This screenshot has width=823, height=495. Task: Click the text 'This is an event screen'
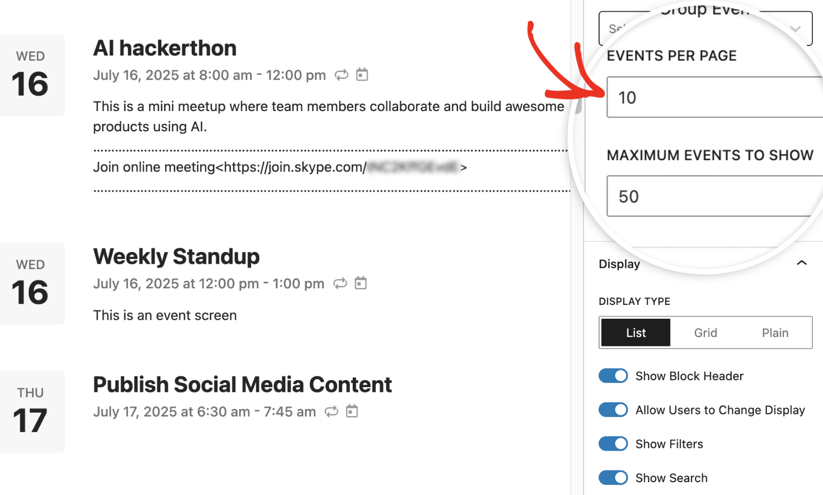click(x=165, y=316)
